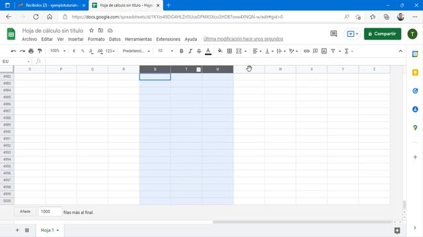This screenshot has height=237, width=423.
Task: Click the Print icon
Action: (31, 51)
